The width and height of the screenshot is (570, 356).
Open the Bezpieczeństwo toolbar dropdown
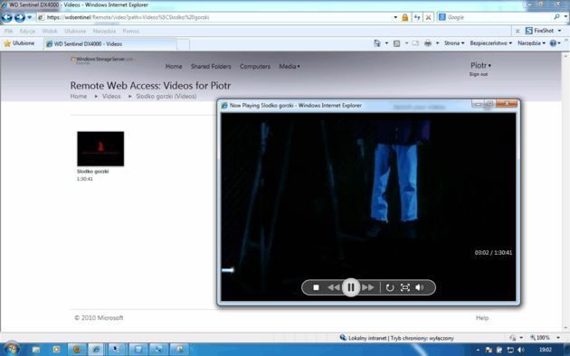point(490,43)
